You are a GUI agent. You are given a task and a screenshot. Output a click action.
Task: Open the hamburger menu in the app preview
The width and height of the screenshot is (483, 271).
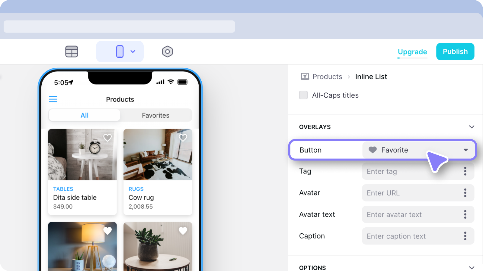point(53,99)
